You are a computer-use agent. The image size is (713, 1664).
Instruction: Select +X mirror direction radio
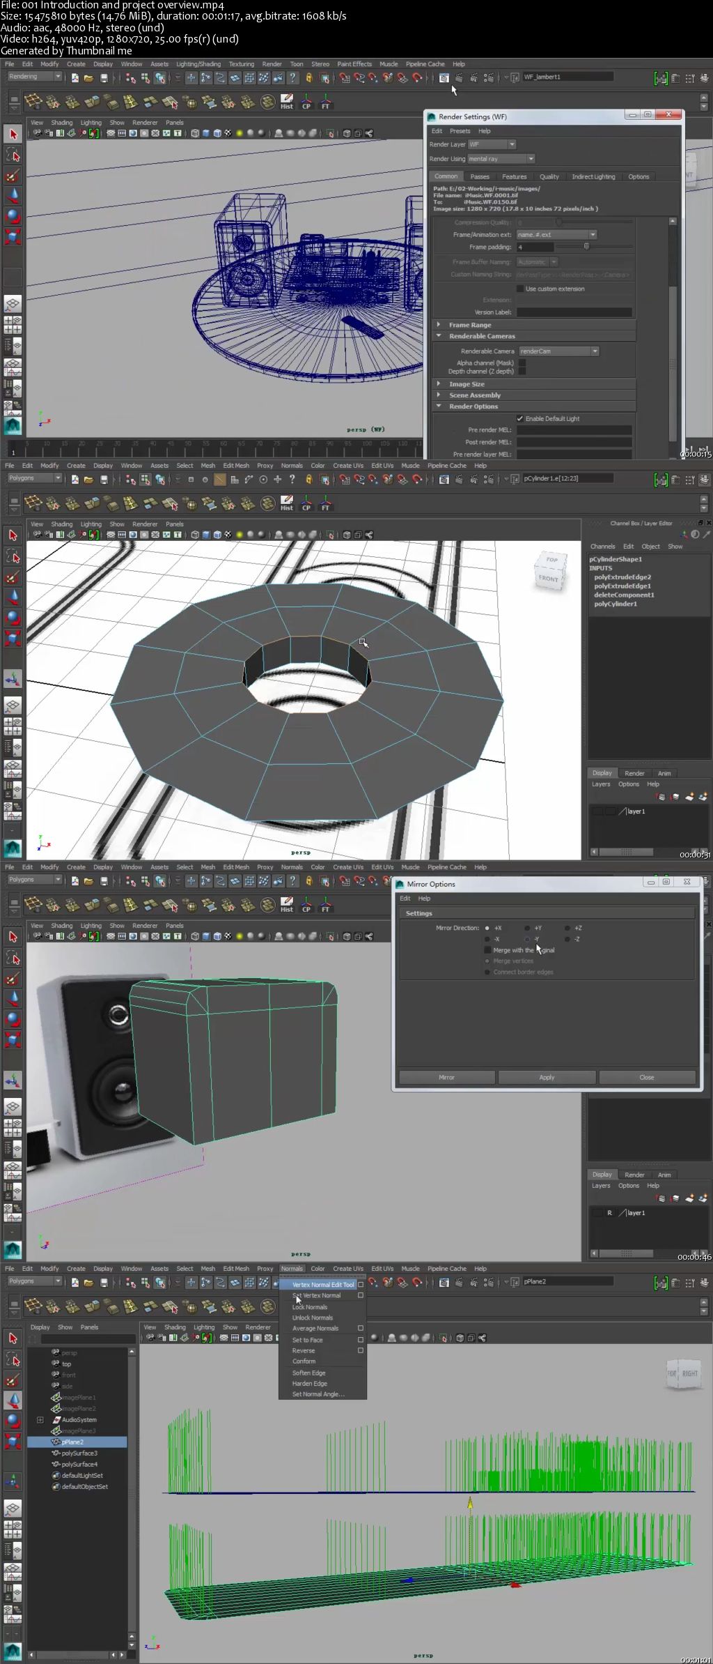click(x=487, y=928)
